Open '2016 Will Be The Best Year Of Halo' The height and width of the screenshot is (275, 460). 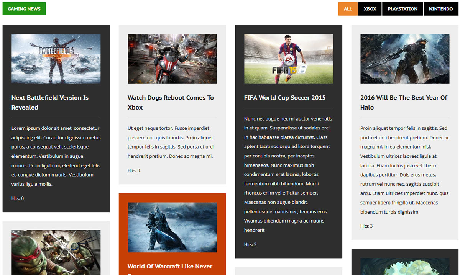click(404, 103)
